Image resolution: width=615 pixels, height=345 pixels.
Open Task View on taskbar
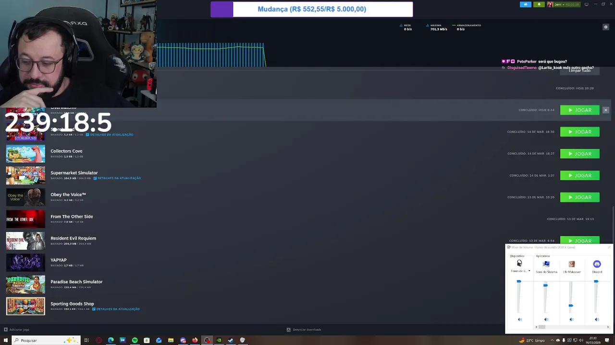click(x=86, y=340)
